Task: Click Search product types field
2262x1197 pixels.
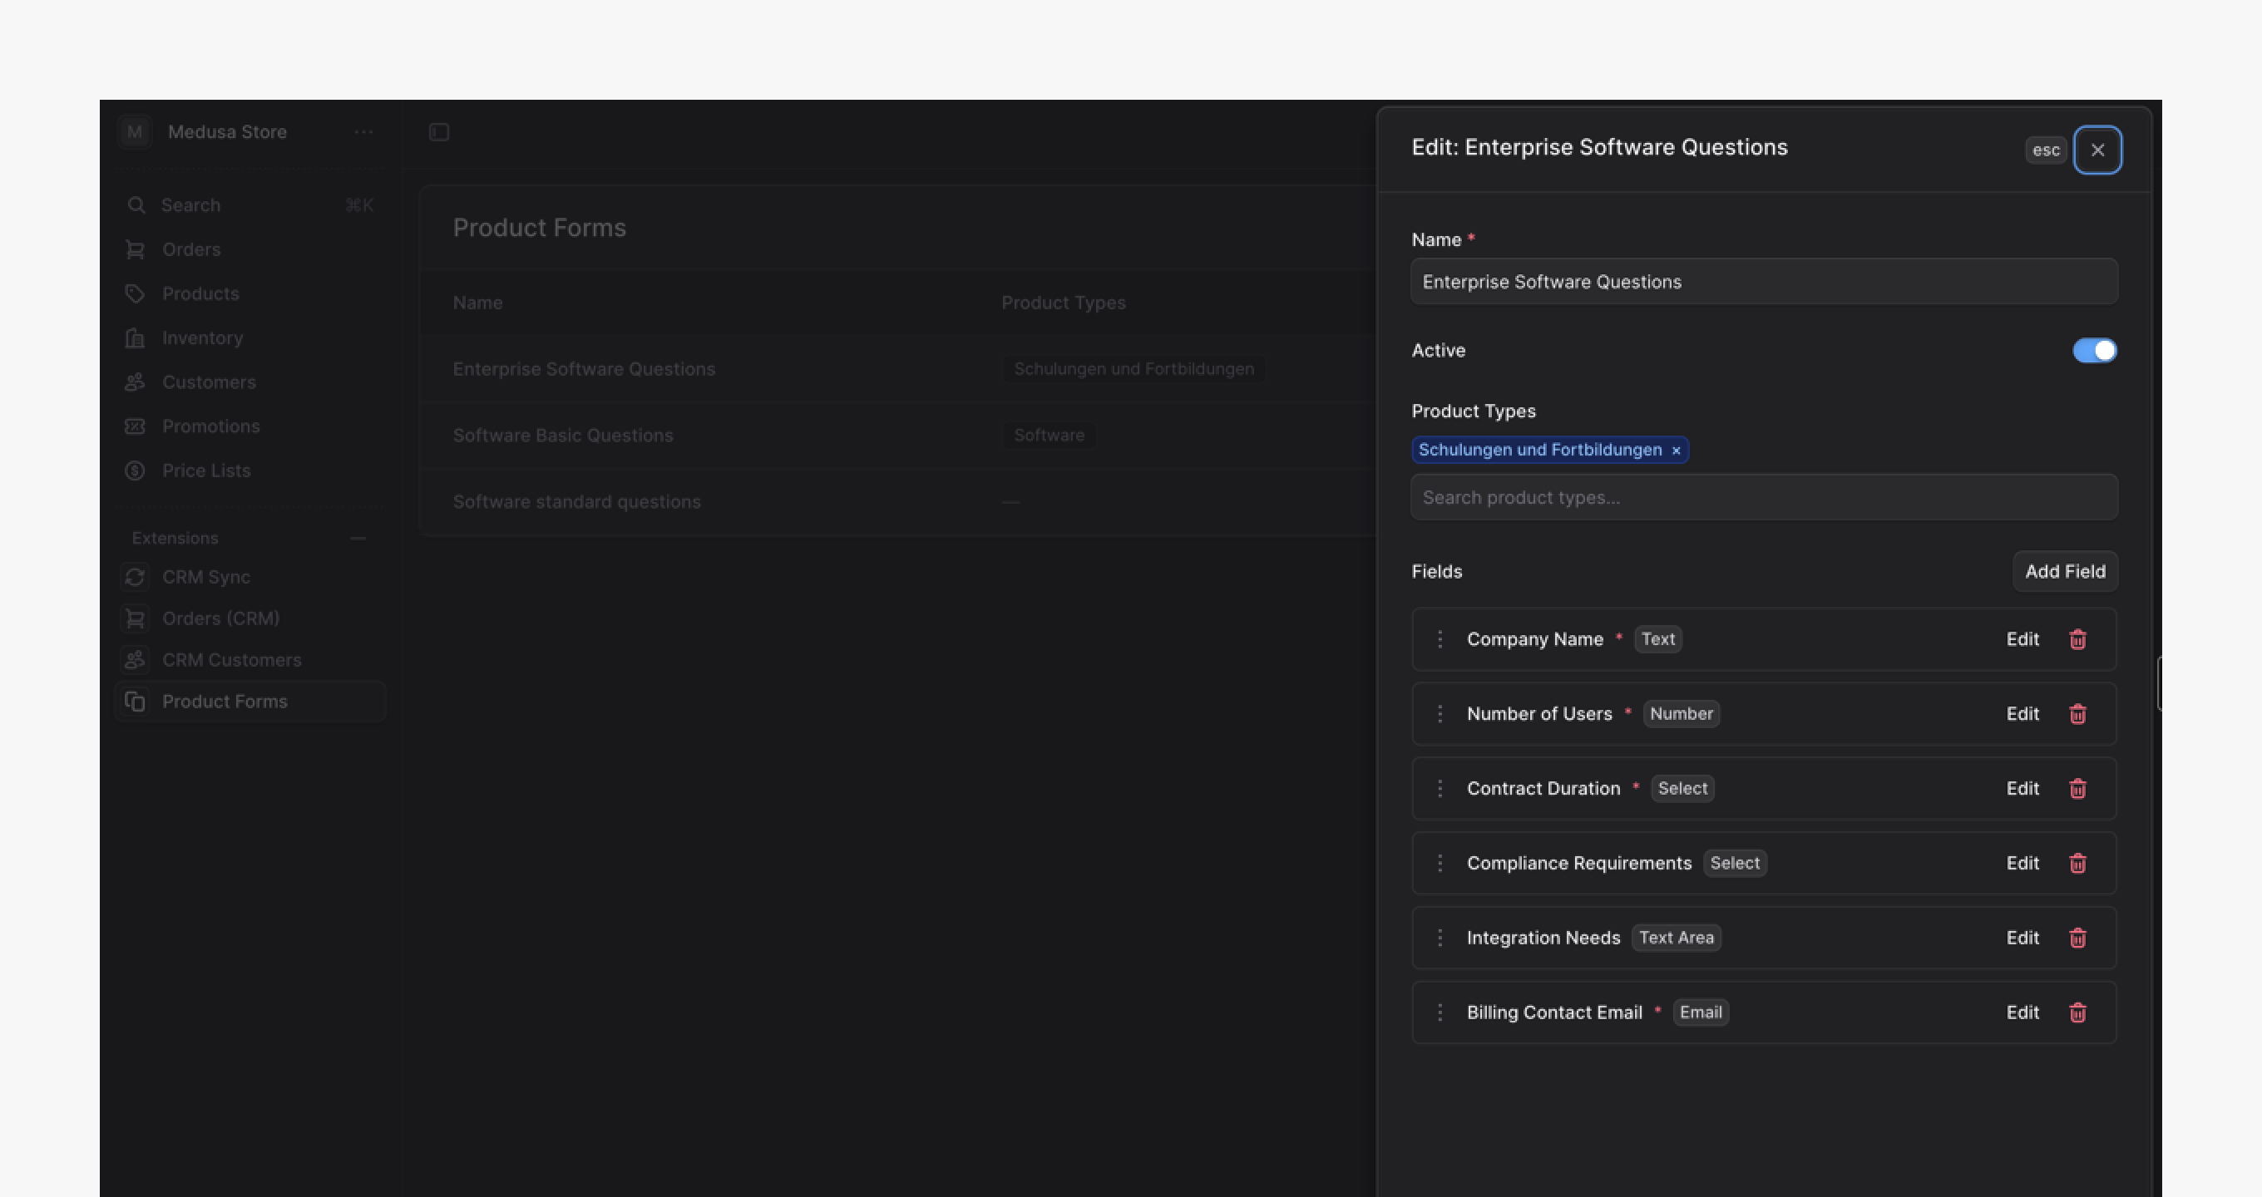Action: click(1764, 498)
